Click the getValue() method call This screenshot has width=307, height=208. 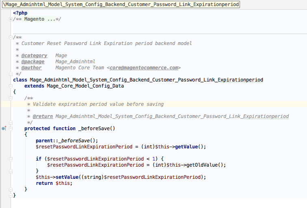(x=186, y=147)
